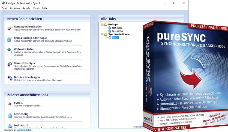Click the Test config backup icon in tree
This screenshot has width=228, height=132.
point(110,31)
